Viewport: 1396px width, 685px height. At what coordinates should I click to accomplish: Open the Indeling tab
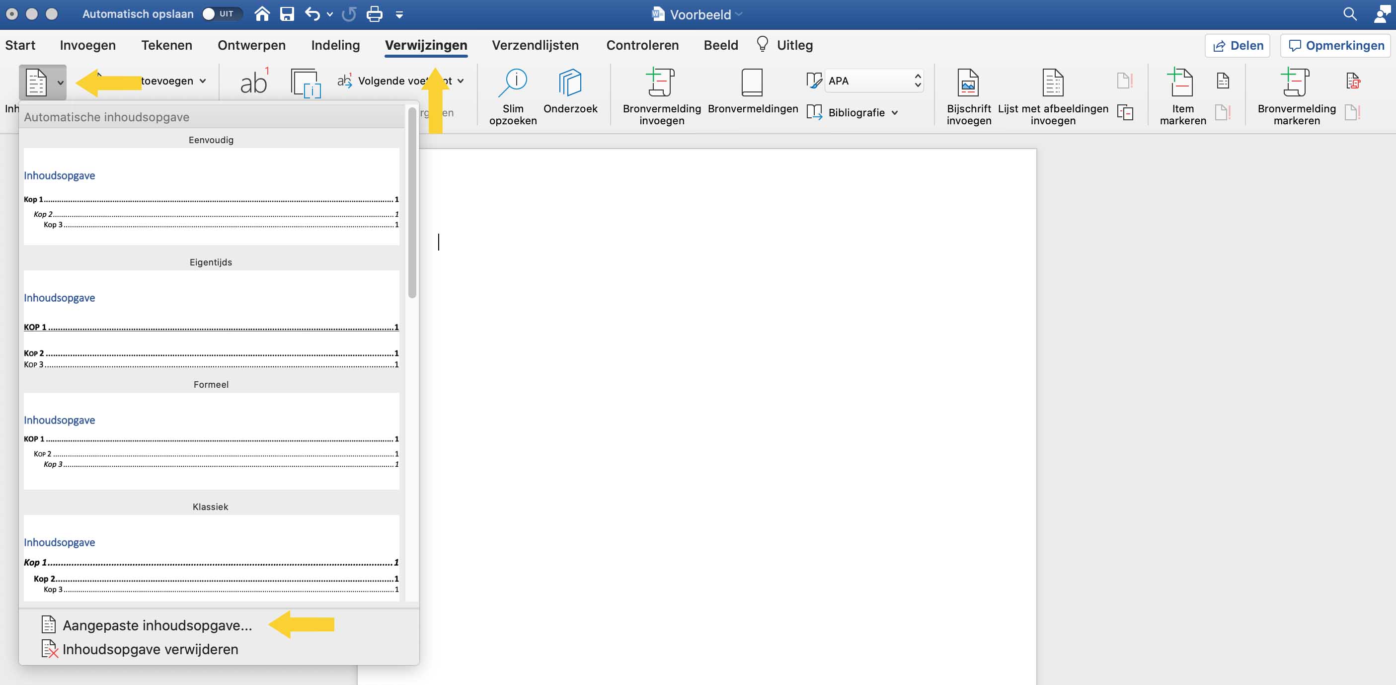pos(335,45)
